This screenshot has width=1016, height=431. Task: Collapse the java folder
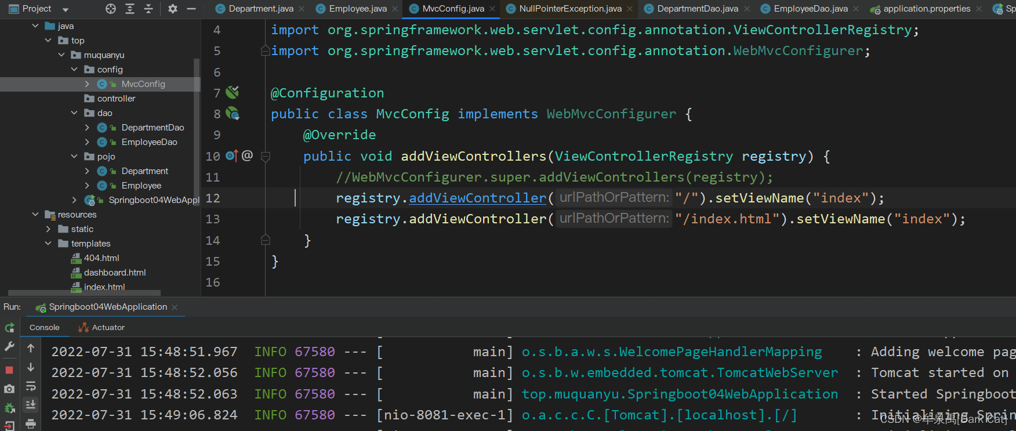(x=35, y=26)
